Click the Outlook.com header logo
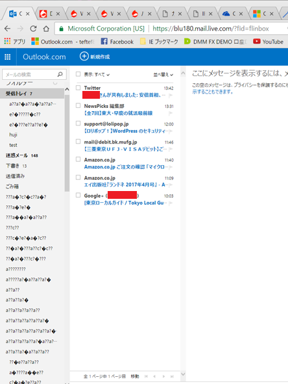Viewport: 288px width, 384px height. pos(44,57)
